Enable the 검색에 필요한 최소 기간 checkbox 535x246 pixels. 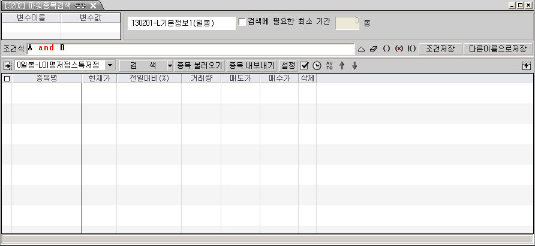point(242,22)
